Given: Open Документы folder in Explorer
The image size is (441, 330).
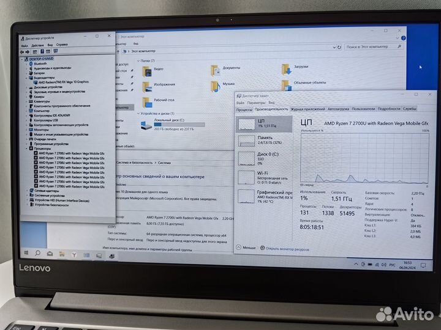Looking at the screenshot, I should [225, 70].
